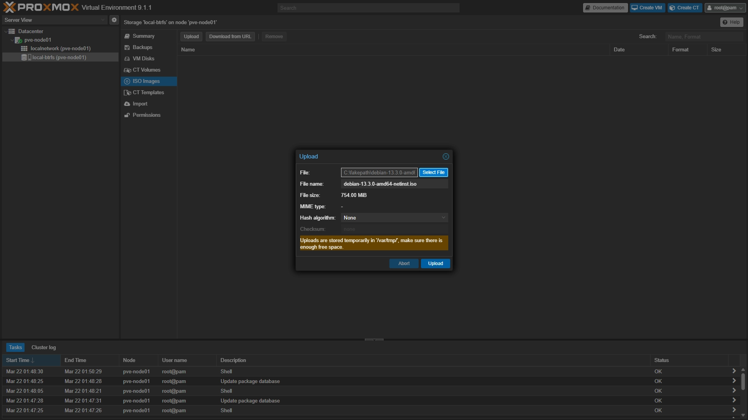Open the root@pam user menu
This screenshot has height=420, width=748.
pyautogui.click(x=725, y=8)
